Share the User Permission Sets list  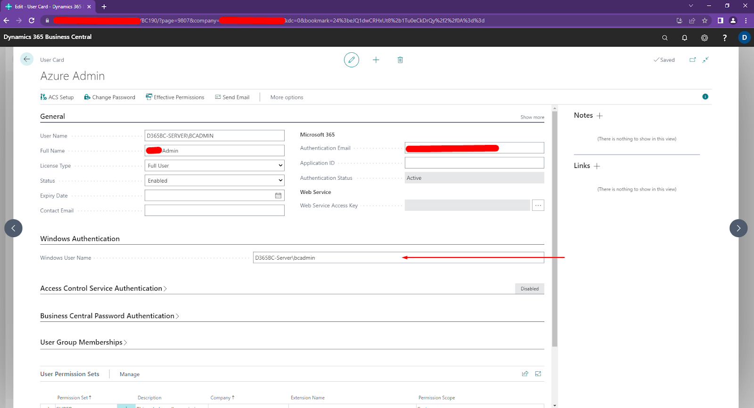[x=525, y=374]
